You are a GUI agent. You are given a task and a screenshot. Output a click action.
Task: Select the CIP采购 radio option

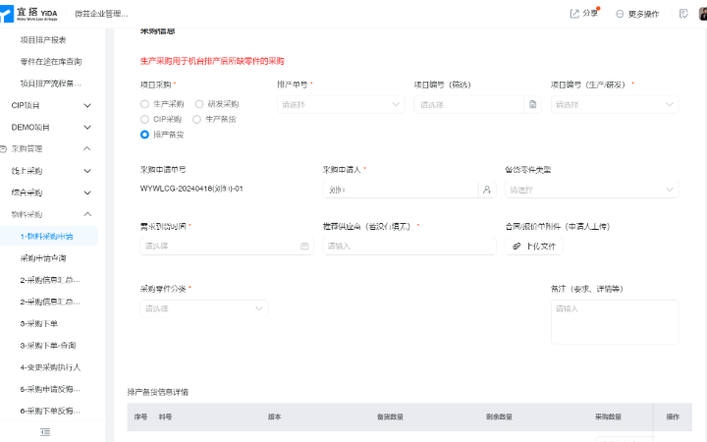click(144, 120)
